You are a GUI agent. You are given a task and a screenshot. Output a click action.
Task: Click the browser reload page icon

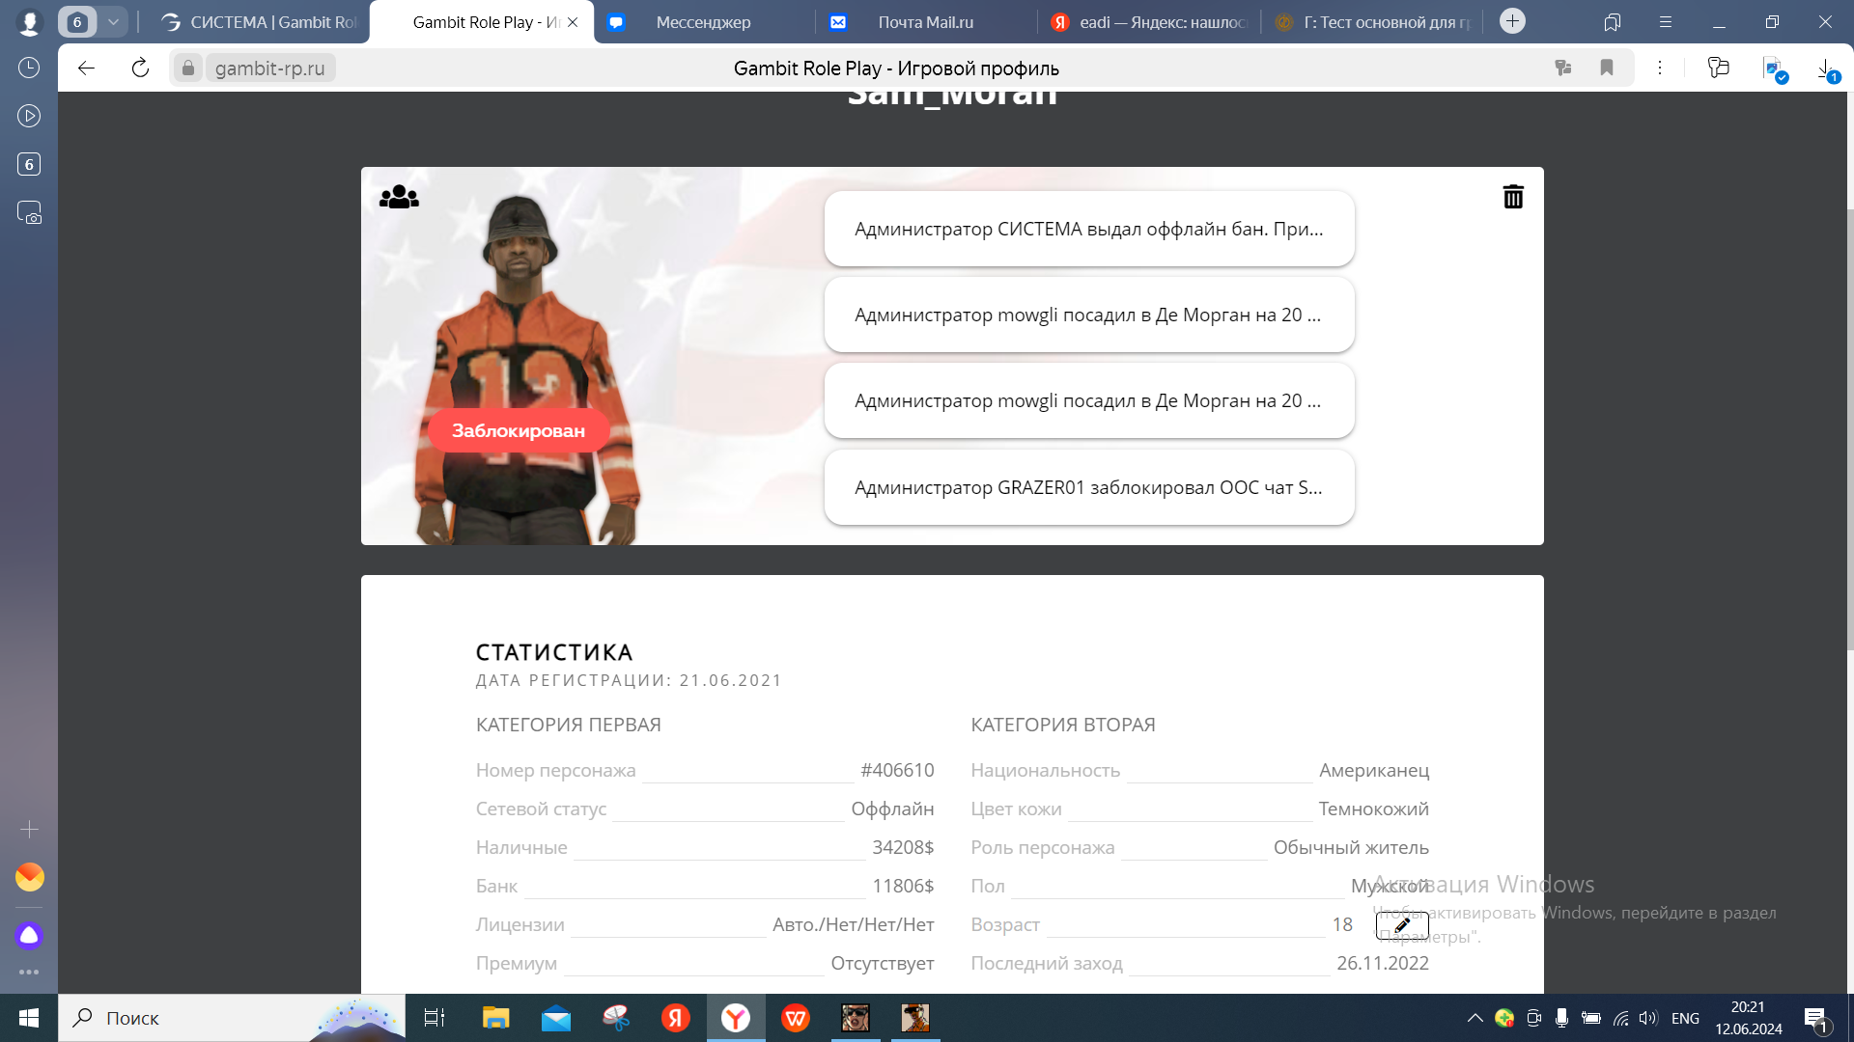click(x=140, y=68)
